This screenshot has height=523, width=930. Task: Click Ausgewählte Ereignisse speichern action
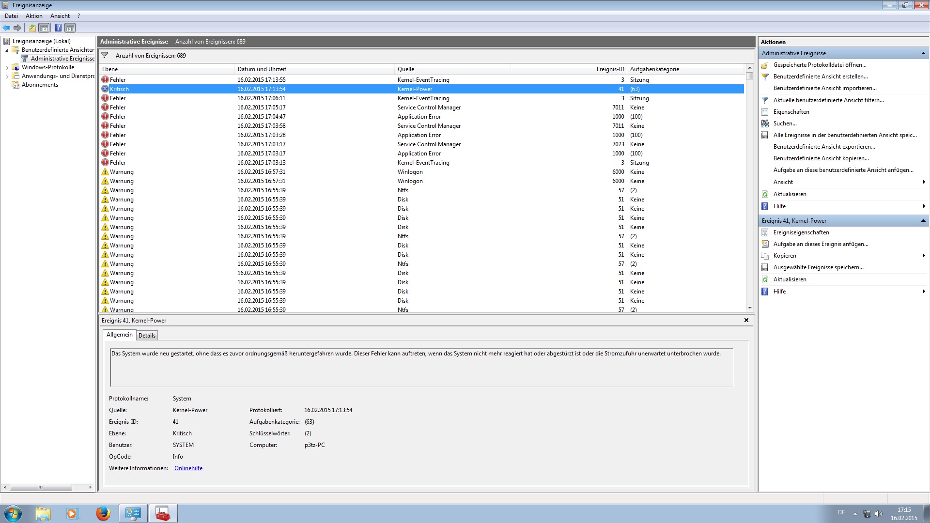818,267
